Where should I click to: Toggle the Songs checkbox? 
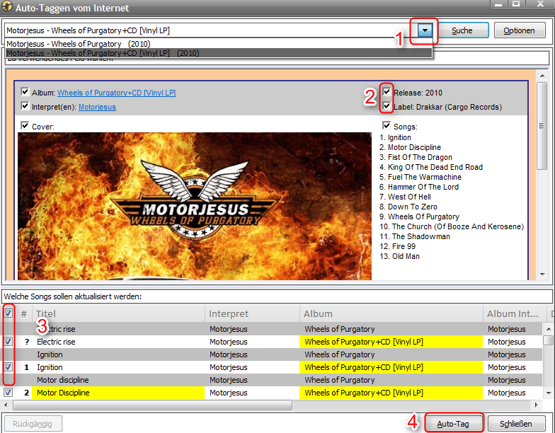387,126
